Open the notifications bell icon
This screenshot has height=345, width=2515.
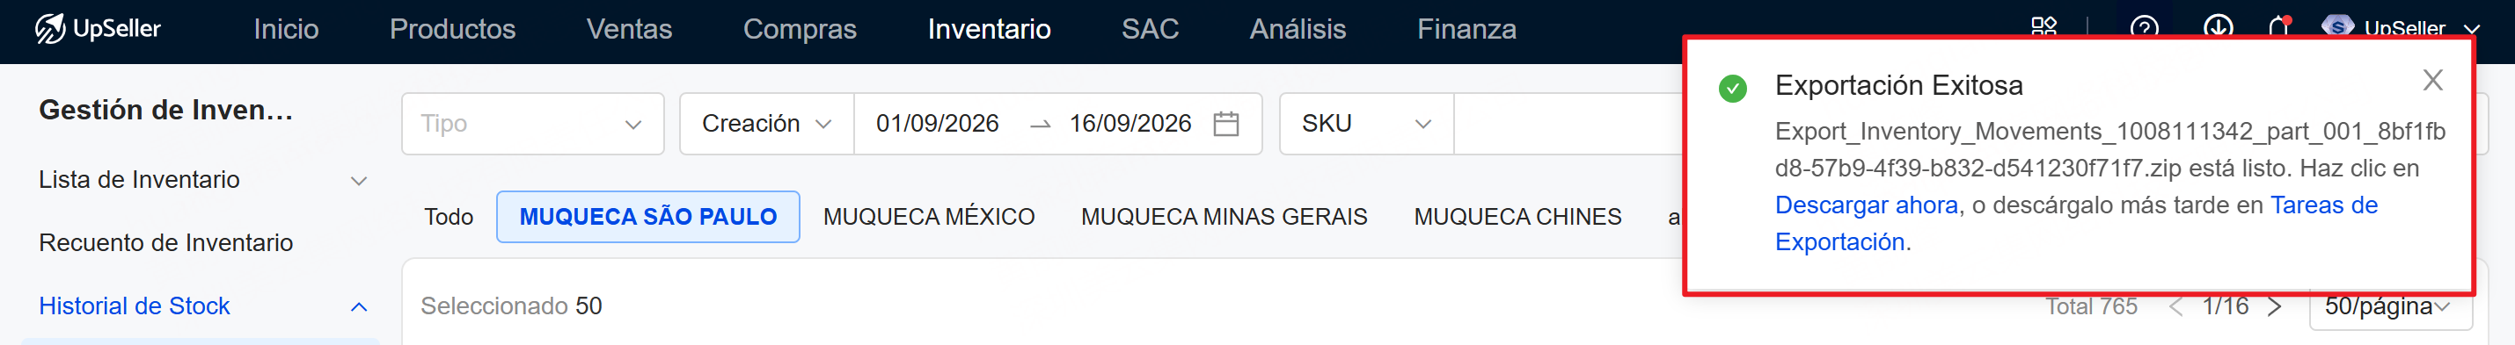click(x=2280, y=28)
